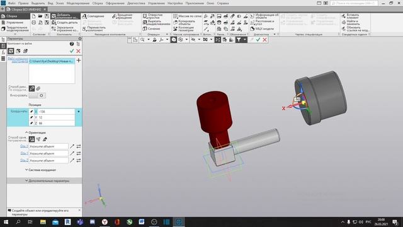Toggle the Фиксировать switch
Image resolution: width=403 pixels, height=227 pixels.
(37, 95)
